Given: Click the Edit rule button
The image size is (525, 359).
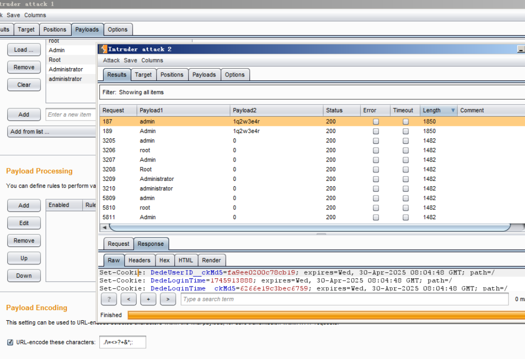Looking at the screenshot, I should click(24, 223).
